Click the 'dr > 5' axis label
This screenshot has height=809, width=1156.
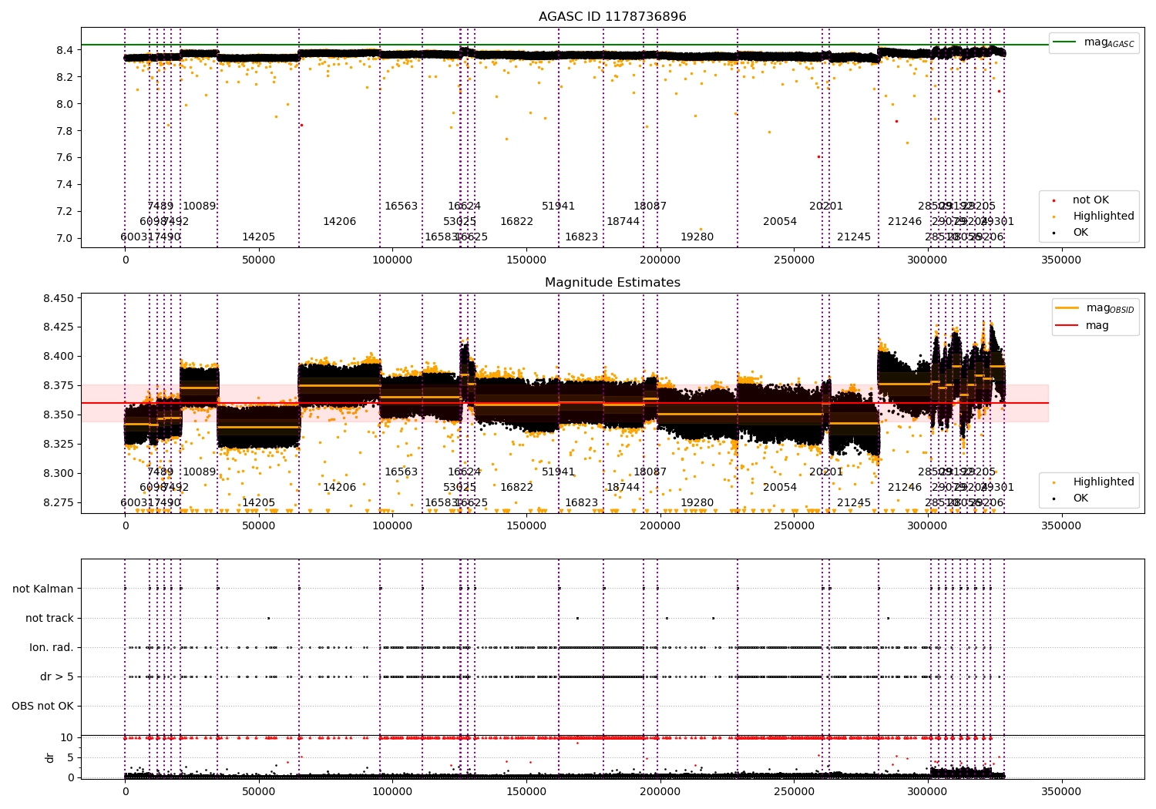pyautogui.click(x=57, y=676)
